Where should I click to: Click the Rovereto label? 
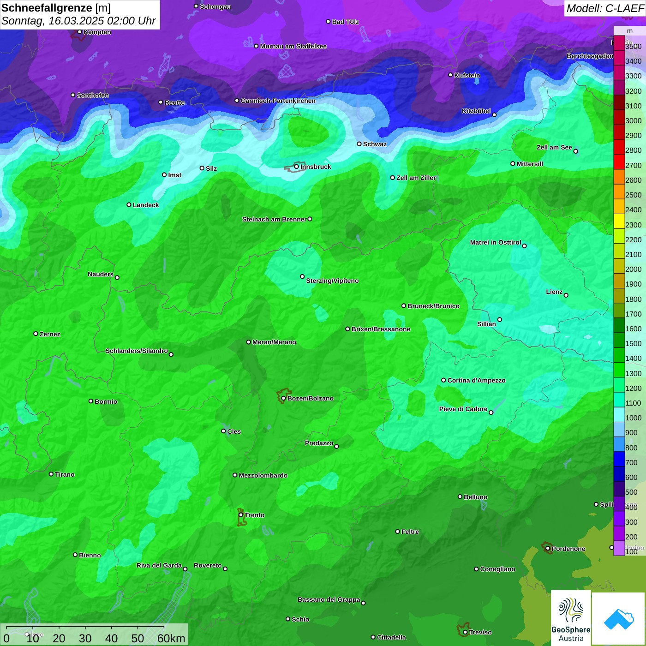click(208, 565)
